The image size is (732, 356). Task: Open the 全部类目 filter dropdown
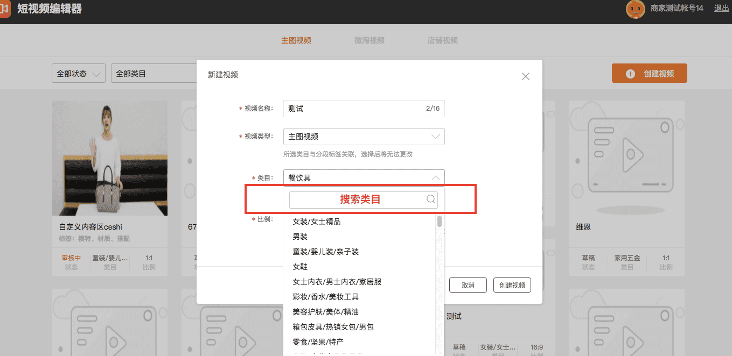(x=154, y=74)
